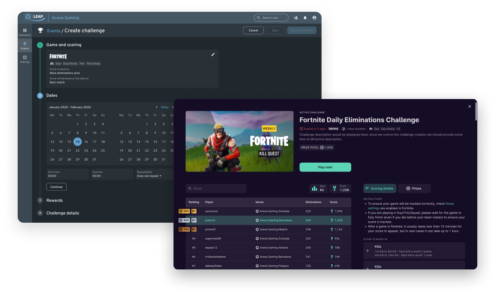Click the LEAP logo in header
This screenshot has width=495, height=293.
[x=35, y=17]
